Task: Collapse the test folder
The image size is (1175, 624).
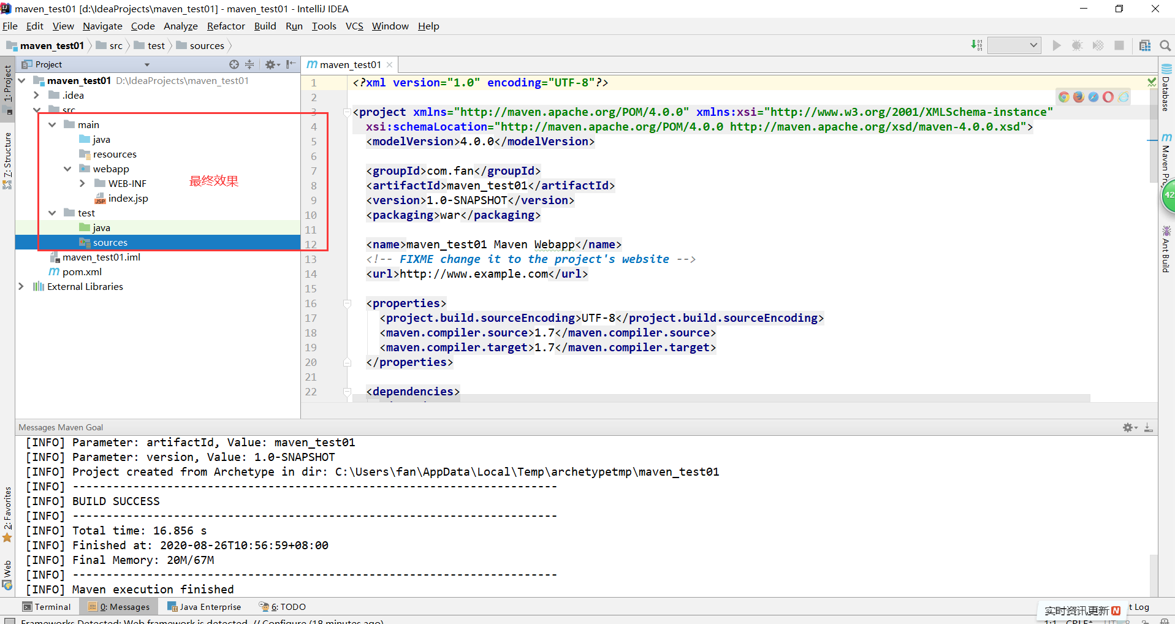Action: (x=52, y=213)
